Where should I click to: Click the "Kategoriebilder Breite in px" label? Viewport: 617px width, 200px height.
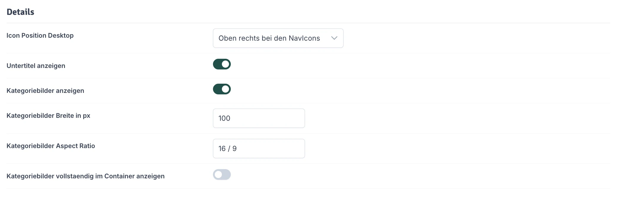coord(49,116)
